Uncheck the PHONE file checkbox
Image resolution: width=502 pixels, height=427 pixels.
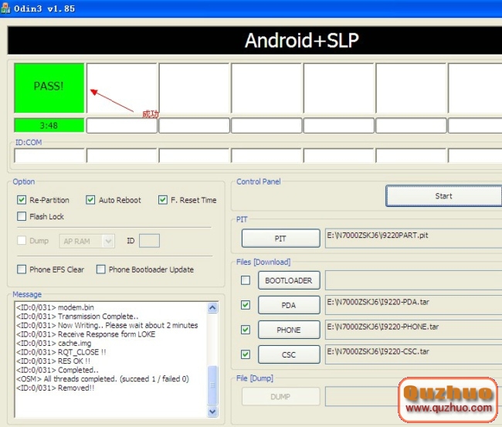(x=246, y=330)
